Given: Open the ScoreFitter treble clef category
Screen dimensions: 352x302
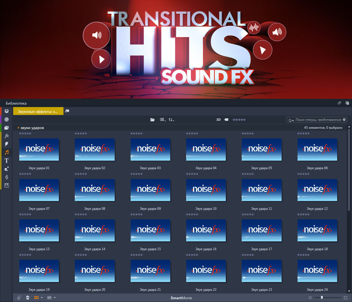Looking at the screenshot, I should [7, 177].
